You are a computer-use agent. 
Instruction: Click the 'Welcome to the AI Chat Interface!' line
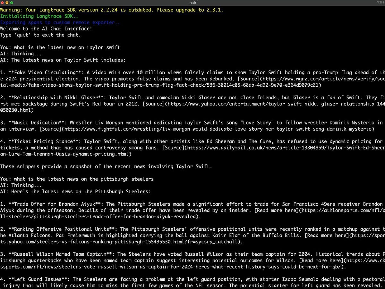(x=46, y=28)
